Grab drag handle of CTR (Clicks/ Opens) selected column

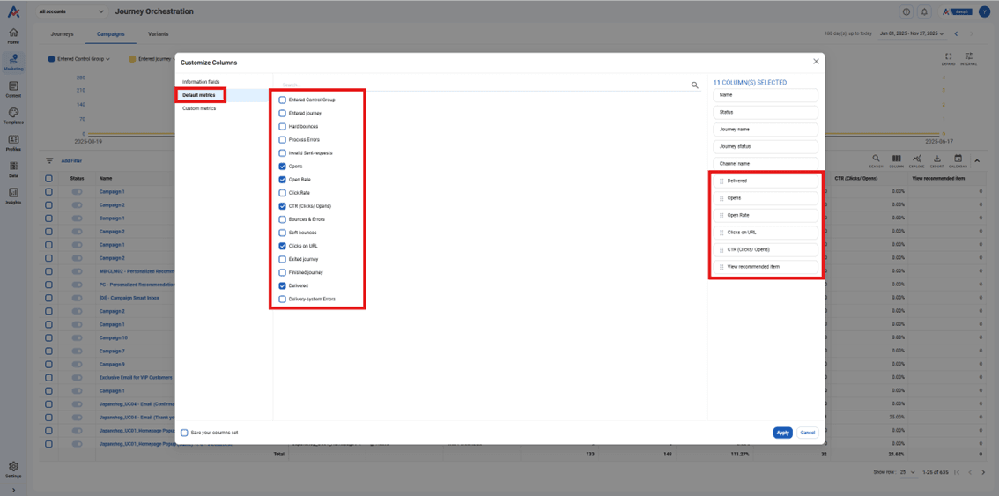tap(721, 250)
